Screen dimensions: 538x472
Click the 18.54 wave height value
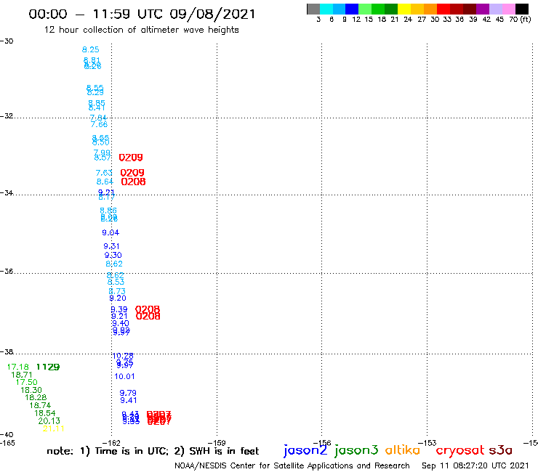click(45, 413)
